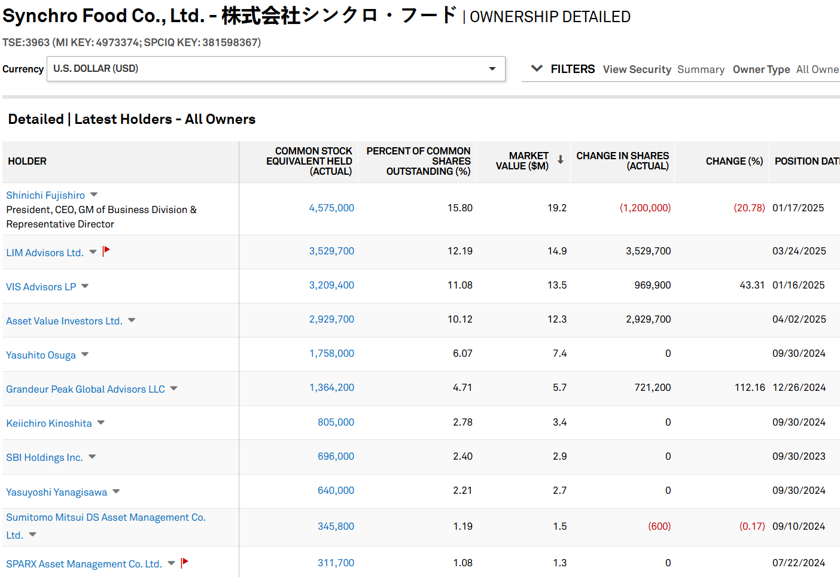Click shares held value 1,364,200
The width and height of the screenshot is (840, 577).
(331, 387)
